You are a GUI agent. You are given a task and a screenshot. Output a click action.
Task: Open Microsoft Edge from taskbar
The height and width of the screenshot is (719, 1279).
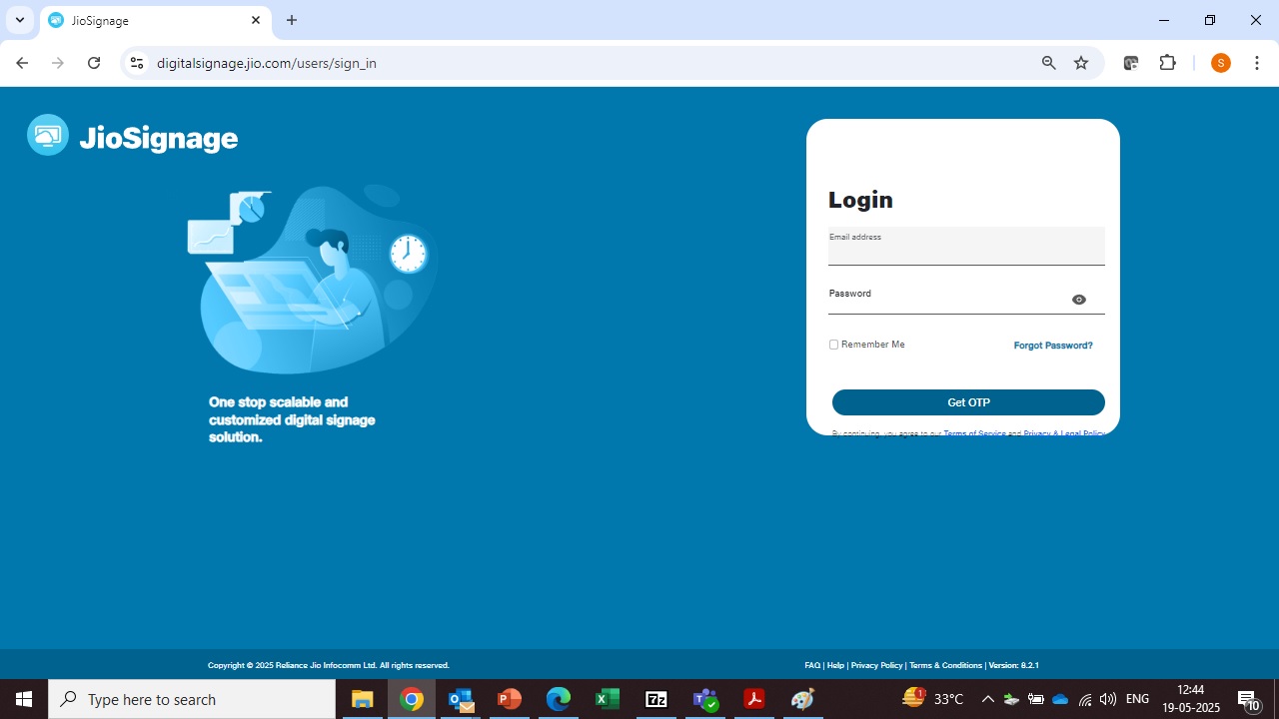tap(559, 699)
